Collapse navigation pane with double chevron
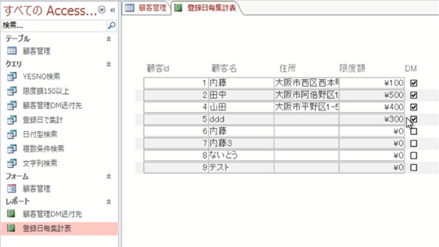The image size is (439, 247). pos(112,10)
